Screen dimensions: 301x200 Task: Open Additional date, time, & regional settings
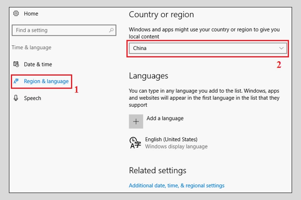click(x=177, y=186)
